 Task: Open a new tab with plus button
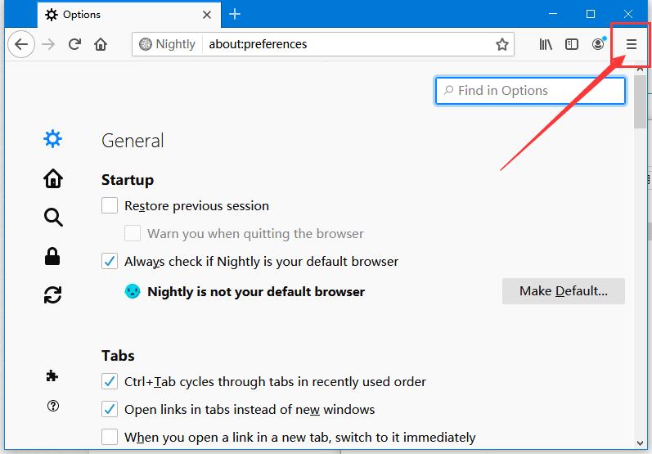pyautogui.click(x=235, y=14)
